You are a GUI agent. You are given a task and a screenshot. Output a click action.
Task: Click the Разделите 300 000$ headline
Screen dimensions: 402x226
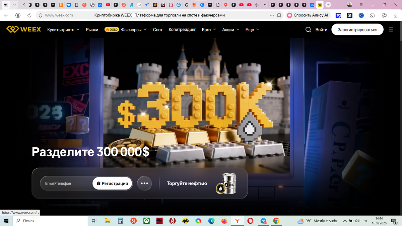(x=90, y=152)
